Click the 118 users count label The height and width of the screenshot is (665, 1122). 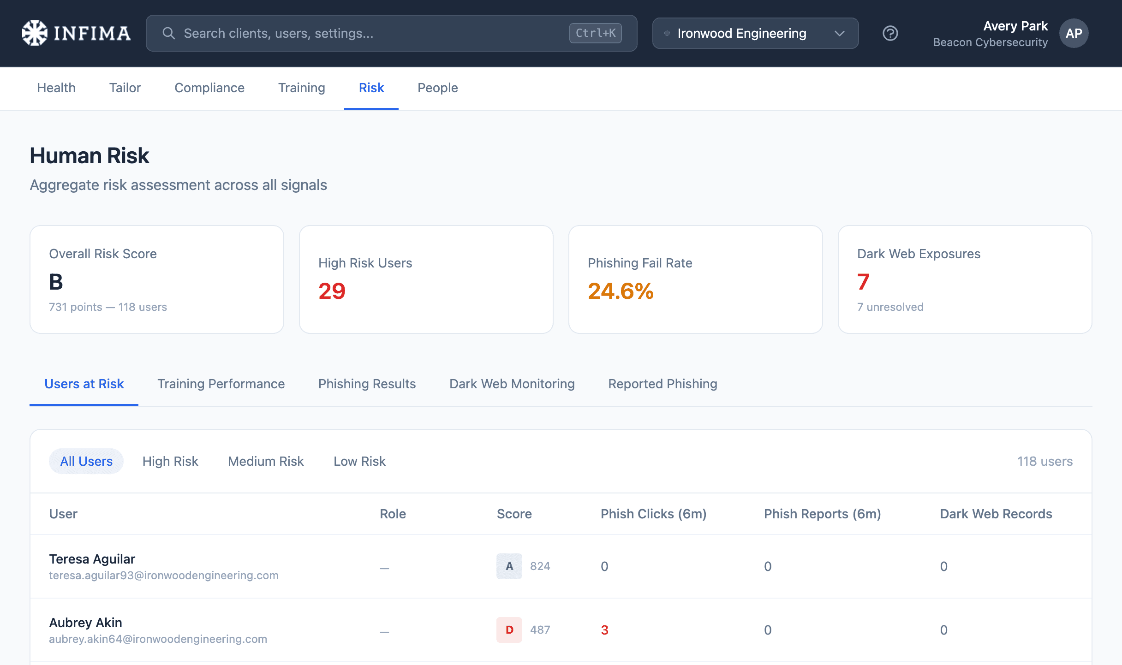(1045, 461)
